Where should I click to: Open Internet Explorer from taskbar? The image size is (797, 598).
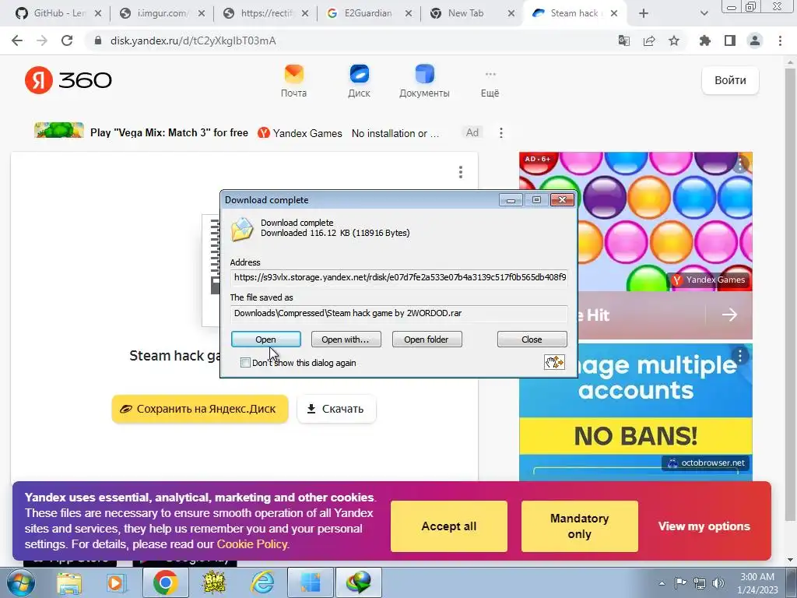(263, 582)
